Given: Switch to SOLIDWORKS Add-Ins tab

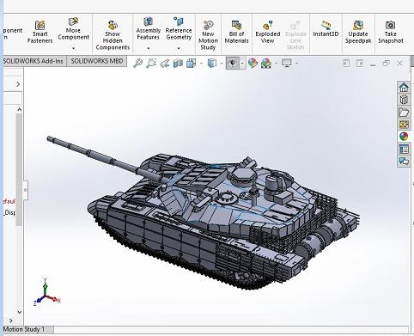Looking at the screenshot, I should 33,61.
